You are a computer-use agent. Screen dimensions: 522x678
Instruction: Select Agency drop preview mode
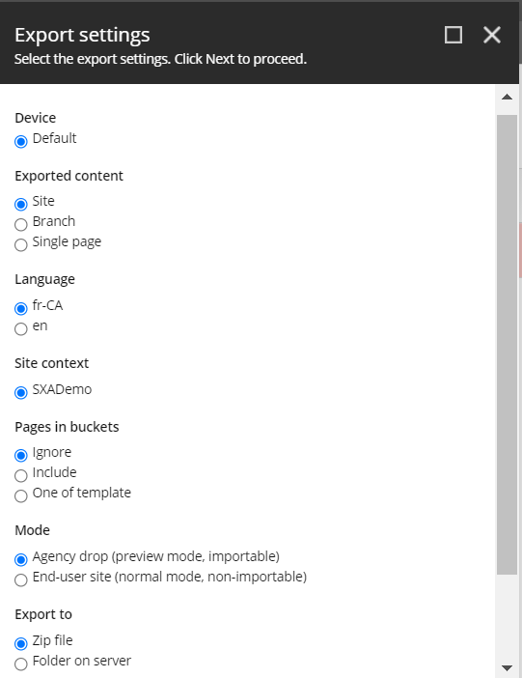point(20,559)
